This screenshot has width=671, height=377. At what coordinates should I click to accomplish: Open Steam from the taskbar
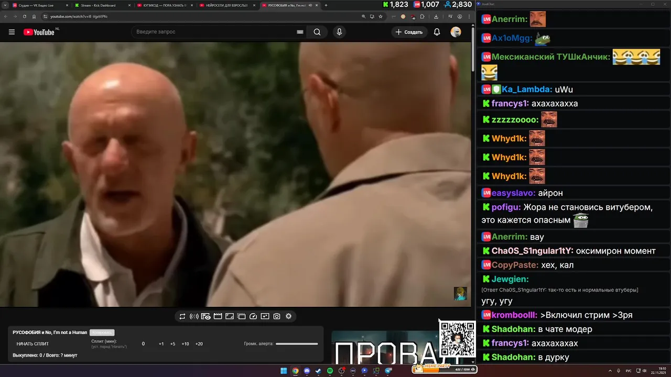[x=318, y=371]
